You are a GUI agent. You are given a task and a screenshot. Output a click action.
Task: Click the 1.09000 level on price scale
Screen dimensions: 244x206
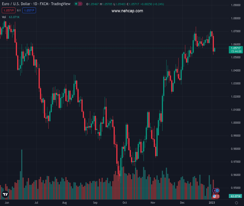point(235,5)
